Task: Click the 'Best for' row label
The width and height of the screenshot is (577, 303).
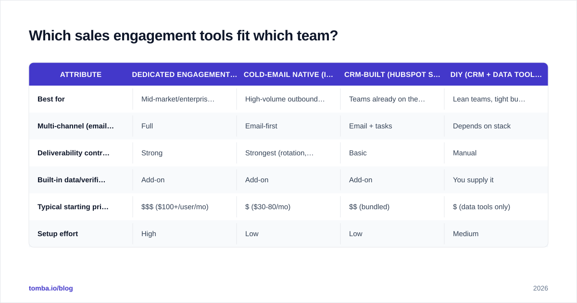Action: click(x=51, y=99)
